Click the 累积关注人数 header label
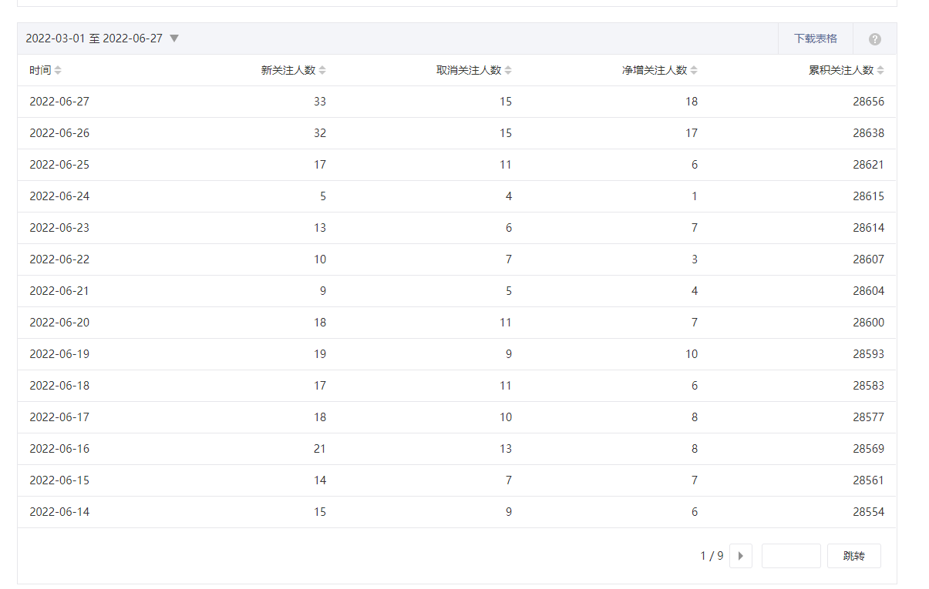The width and height of the screenshot is (929, 589). (x=840, y=70)
